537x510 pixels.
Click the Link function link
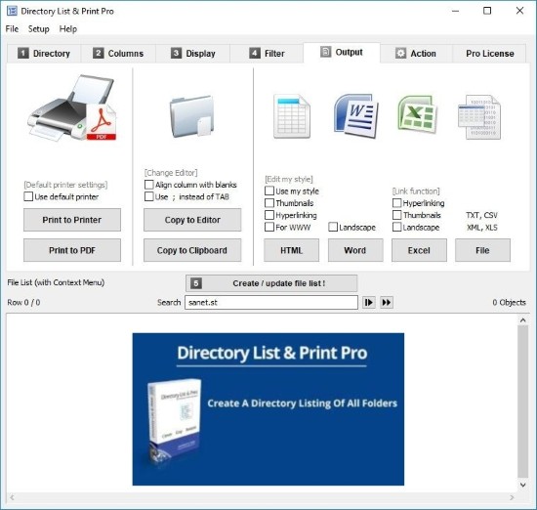tap(416, 191)
